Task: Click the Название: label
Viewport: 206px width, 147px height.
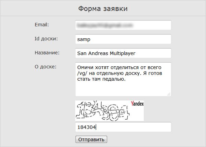Action: [47, 53]
